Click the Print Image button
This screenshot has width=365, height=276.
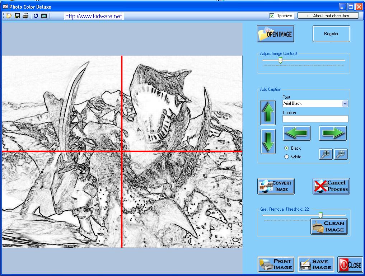pos(276,265)
